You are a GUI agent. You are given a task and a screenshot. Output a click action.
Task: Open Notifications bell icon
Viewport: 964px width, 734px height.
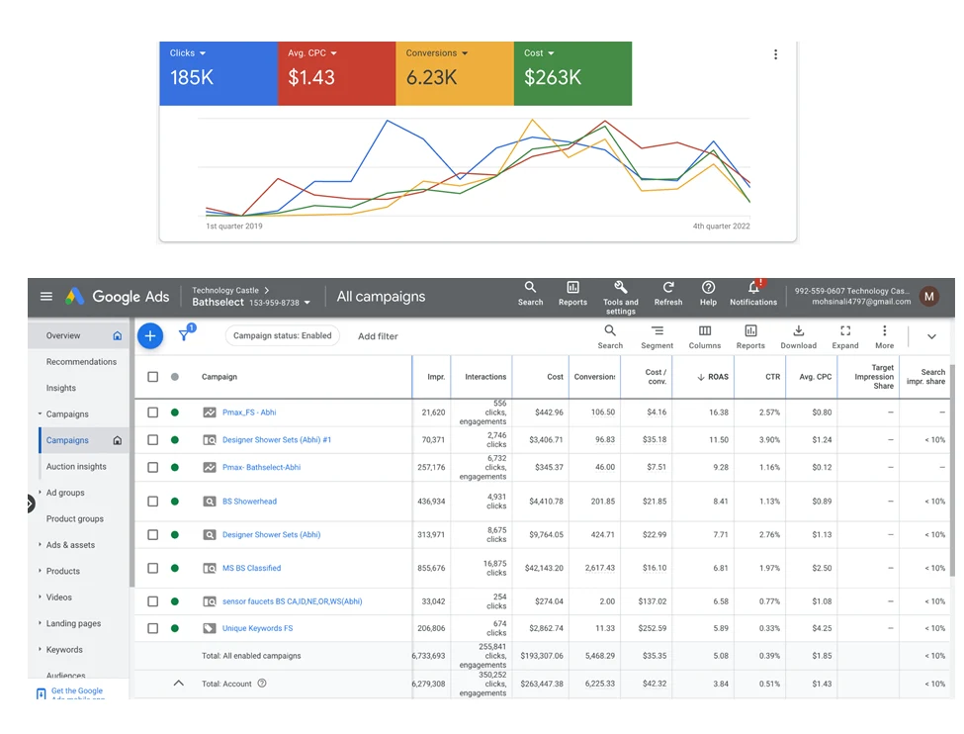(752, 288)
